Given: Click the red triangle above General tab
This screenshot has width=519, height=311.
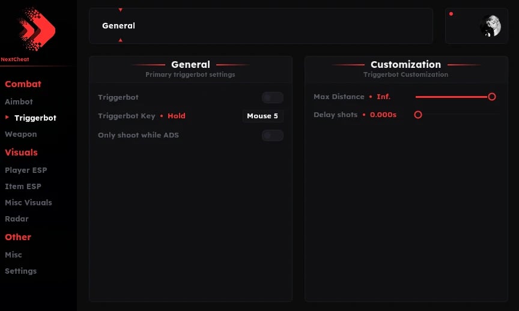Looking at the screenshot, I should (x=121, y=10).
